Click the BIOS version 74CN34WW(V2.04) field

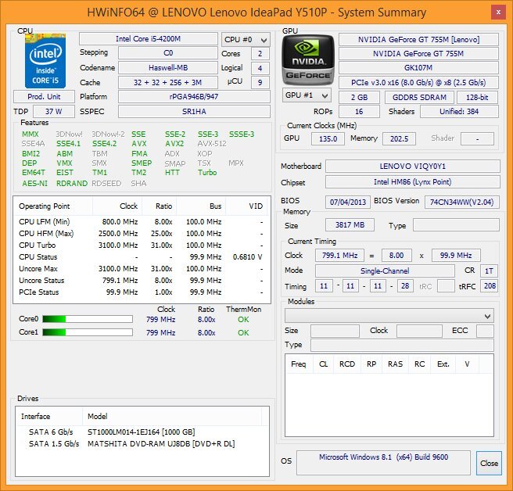pos(461,202)
